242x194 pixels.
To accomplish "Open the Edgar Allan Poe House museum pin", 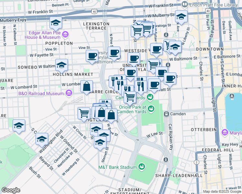I will point(65,35).
